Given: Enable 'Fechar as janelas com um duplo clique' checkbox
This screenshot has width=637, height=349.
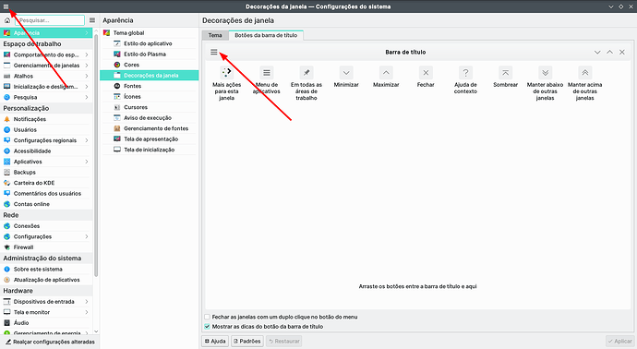Looking at the screenshot, I should click(207, 317).
